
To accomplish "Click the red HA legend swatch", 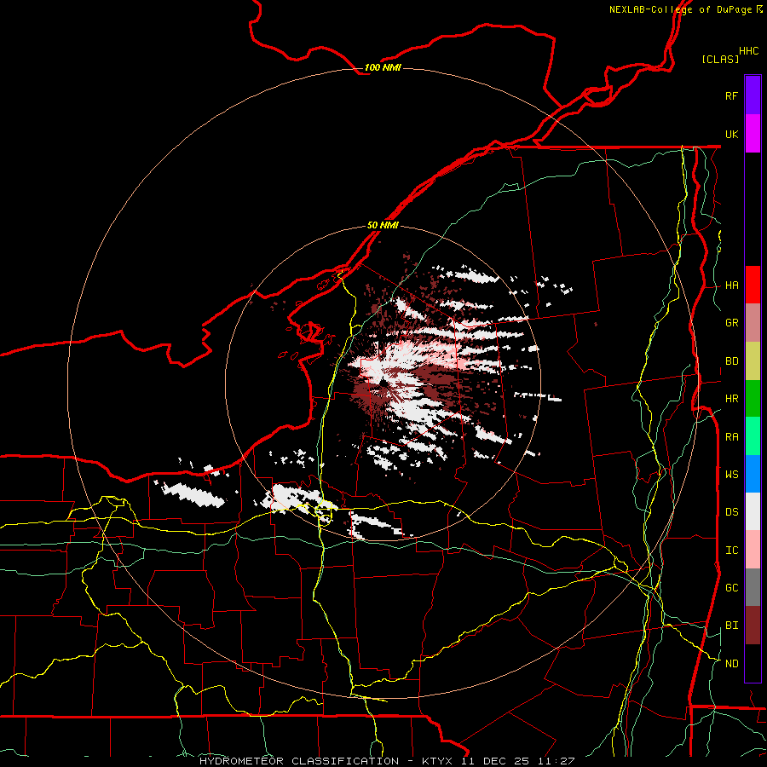I will click(753, 285).
